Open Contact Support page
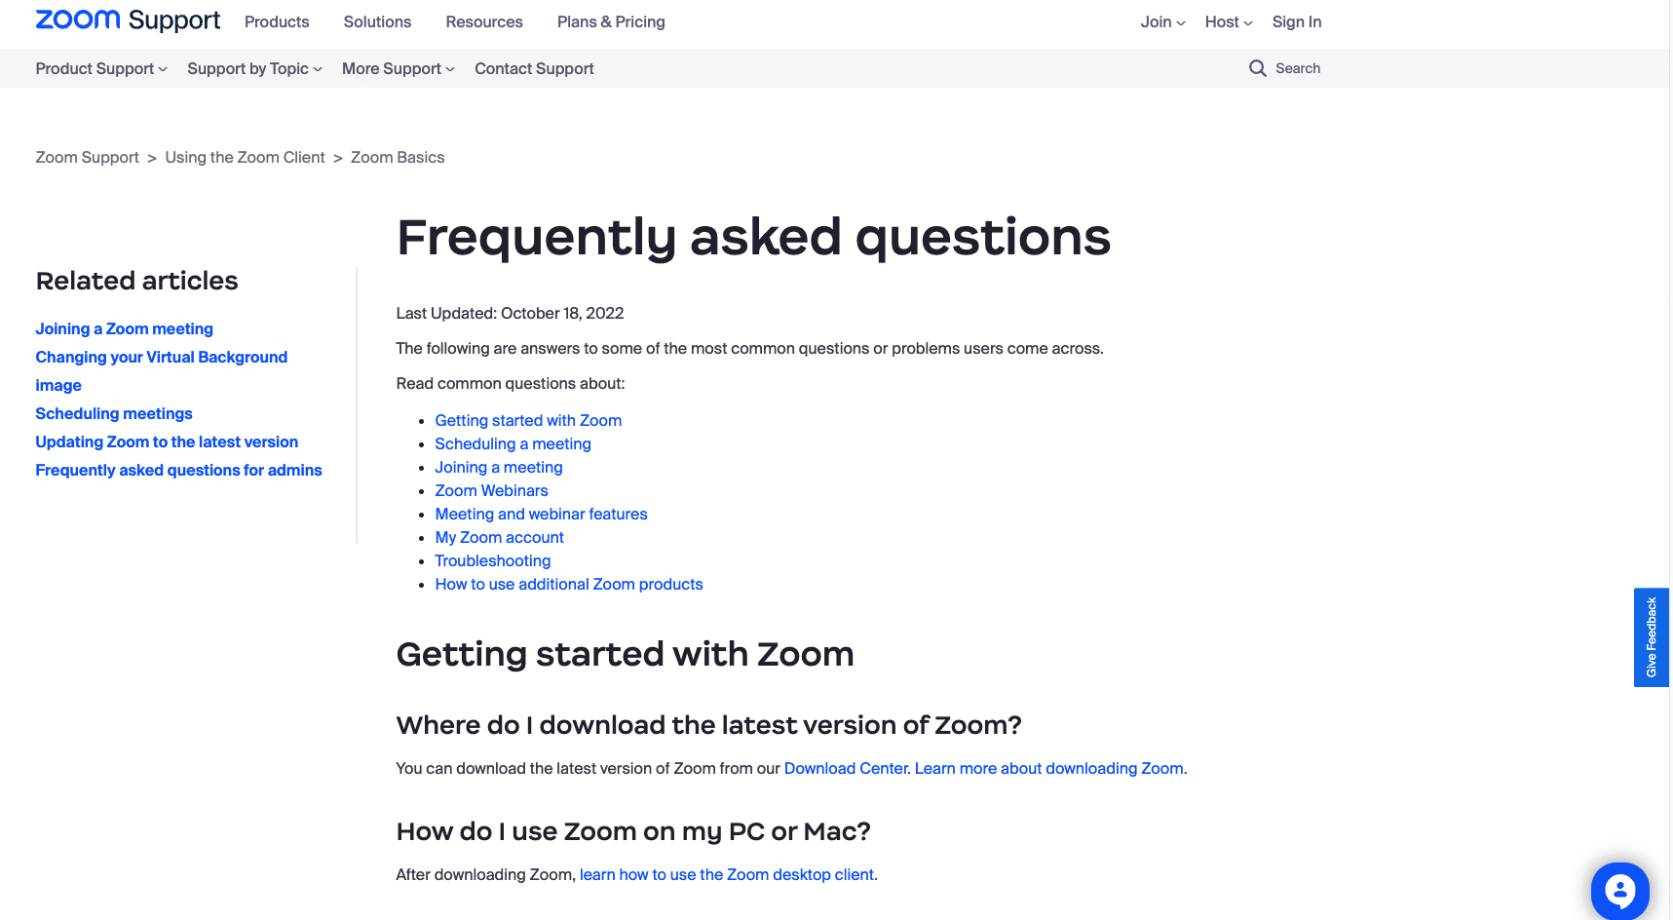Viewport: 1673px width, 920px height. pyautogui.click(x=534, y=68)
